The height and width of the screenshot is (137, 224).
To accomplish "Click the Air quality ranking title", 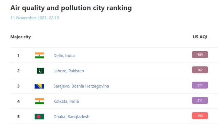I will (x=71, y=8).
